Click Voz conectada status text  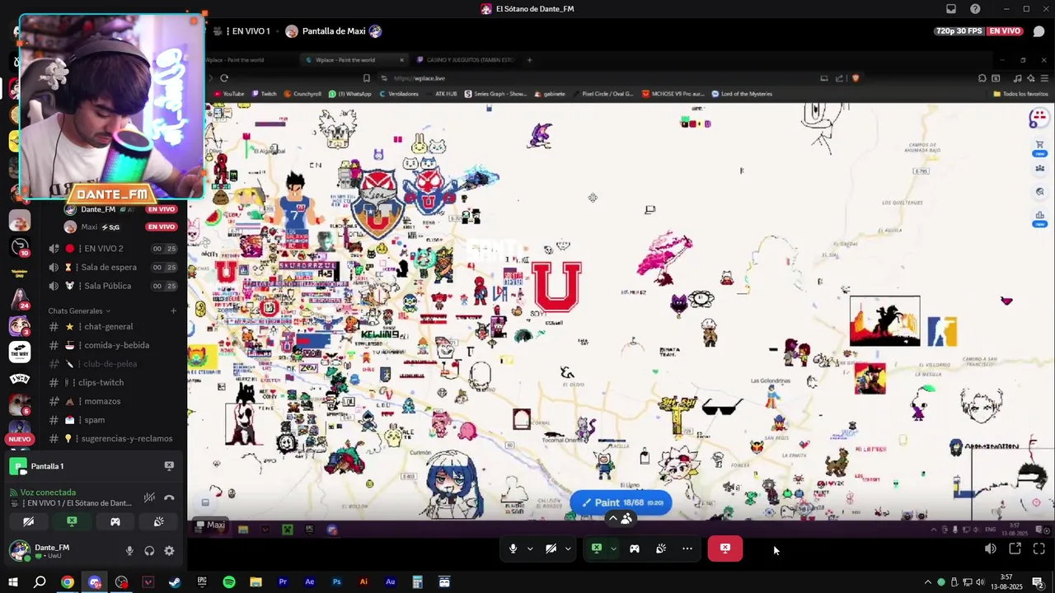48,493
